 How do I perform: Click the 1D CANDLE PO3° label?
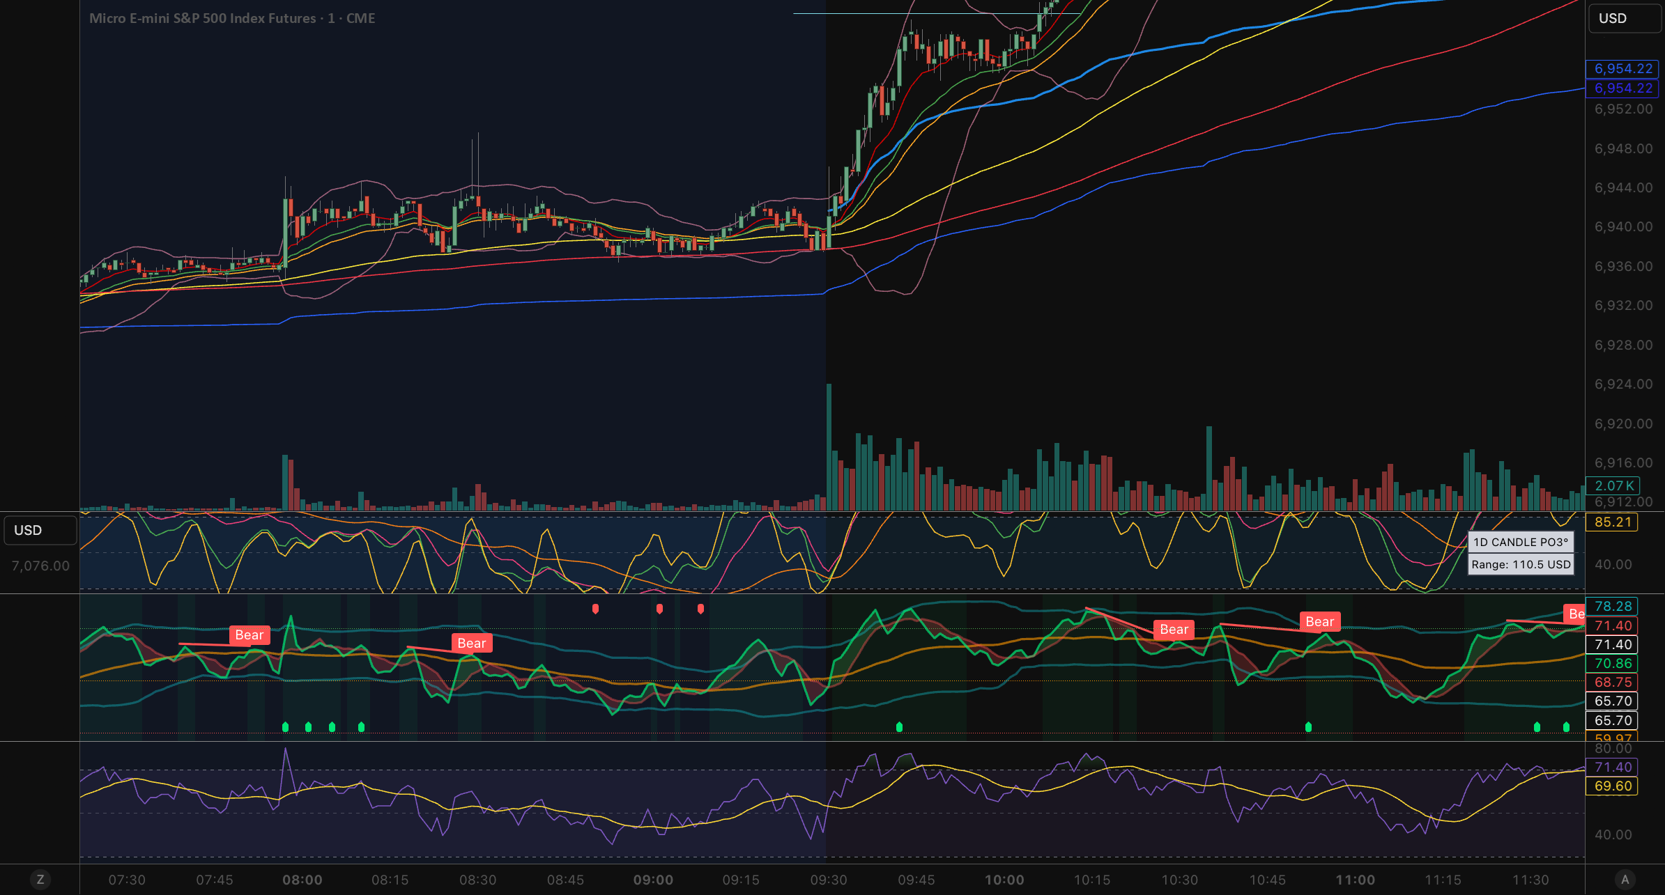1521,543
